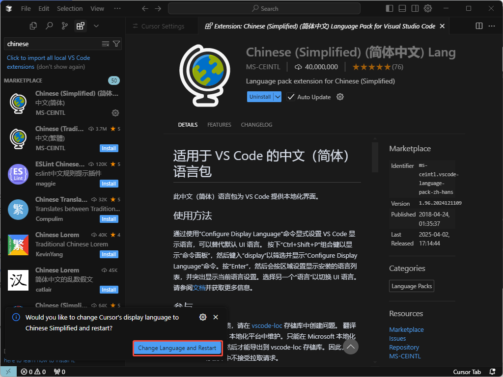
Task: Open the Issues resource link
Action: click(397, 339)
